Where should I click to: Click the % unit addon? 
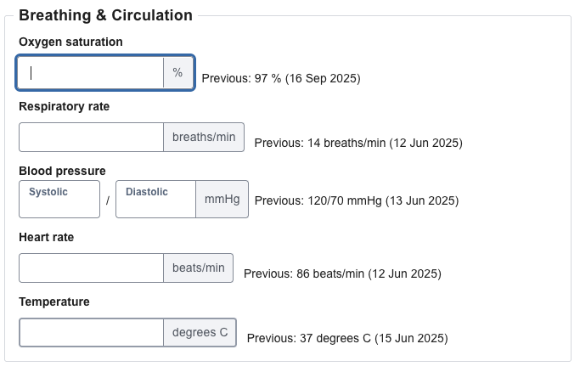(177, 73)
